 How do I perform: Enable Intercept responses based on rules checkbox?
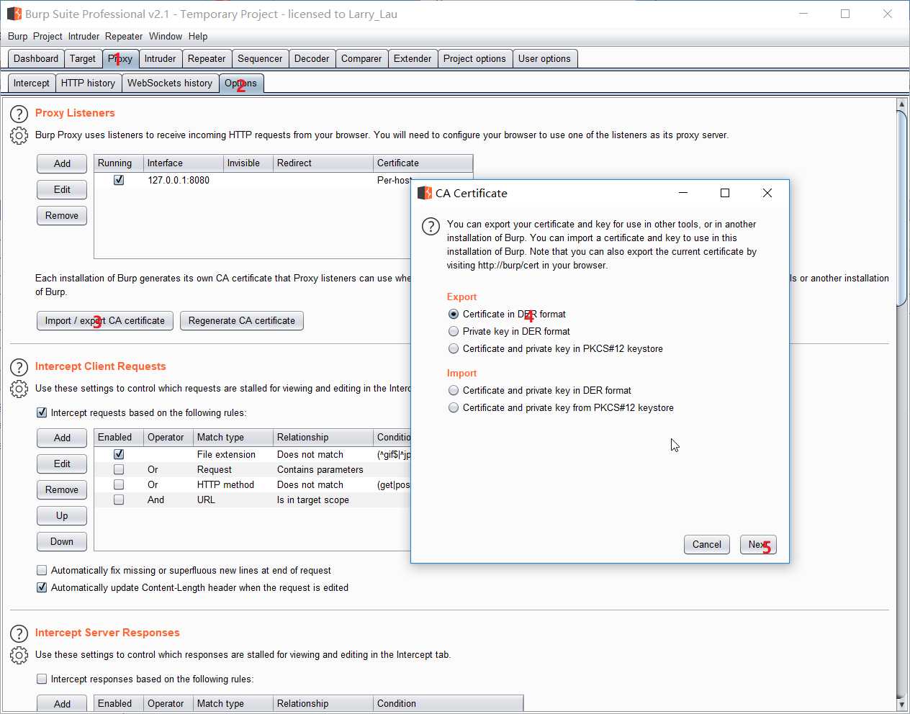click(x=42, y=679)
